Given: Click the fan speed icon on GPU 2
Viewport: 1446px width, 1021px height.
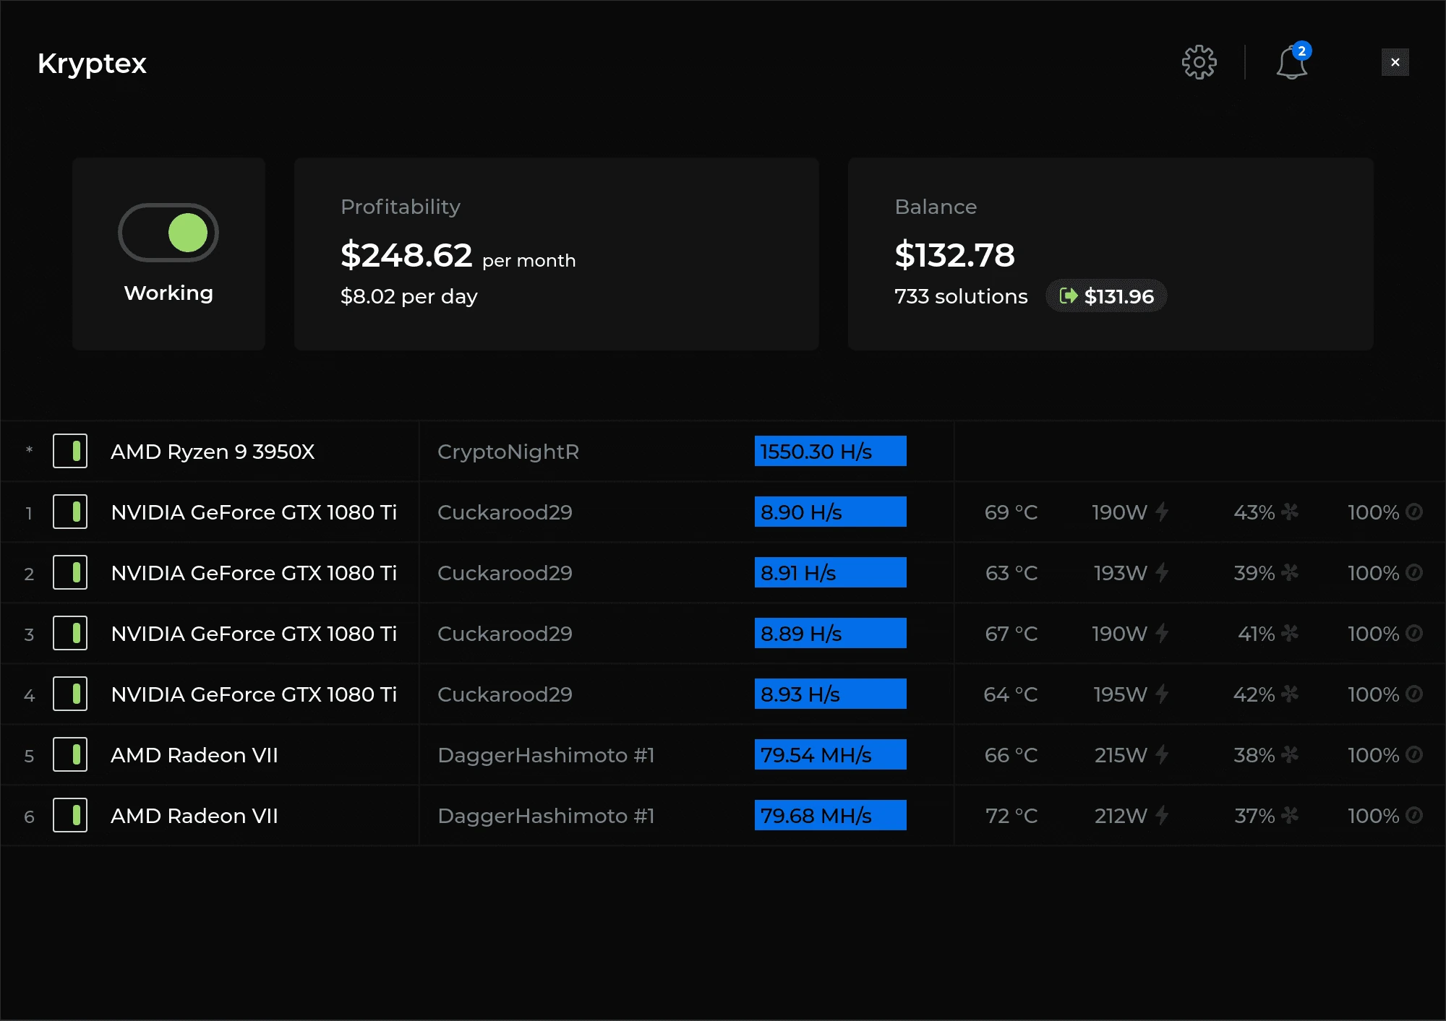Looking at the screenshot, I should click(x=1290, y=572).
